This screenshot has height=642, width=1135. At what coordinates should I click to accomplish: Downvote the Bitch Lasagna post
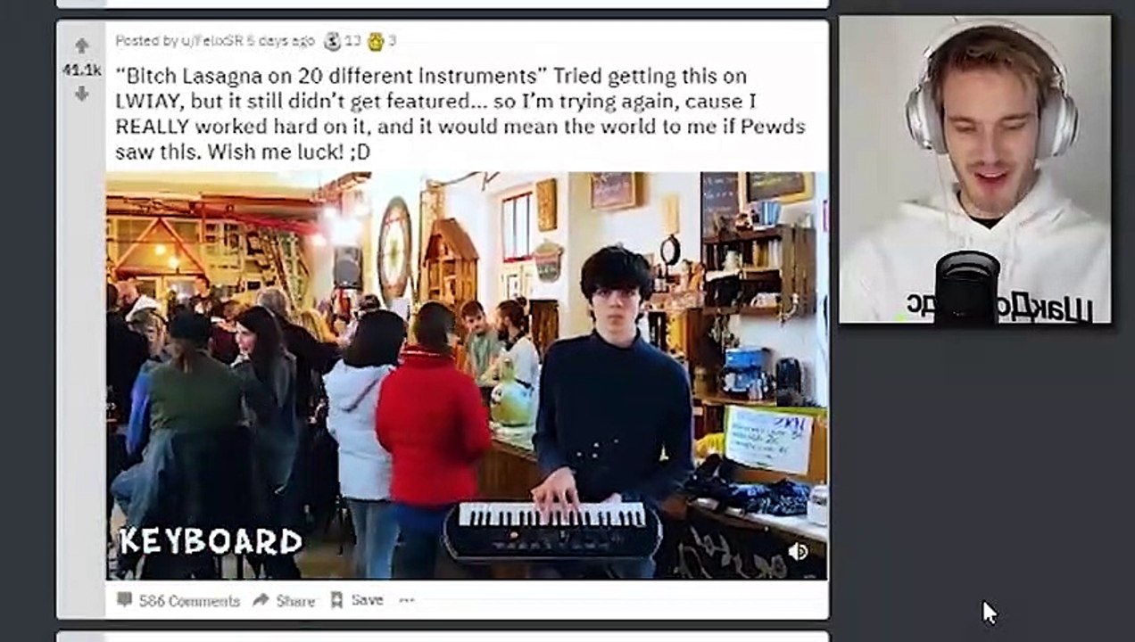click(81, 93)
